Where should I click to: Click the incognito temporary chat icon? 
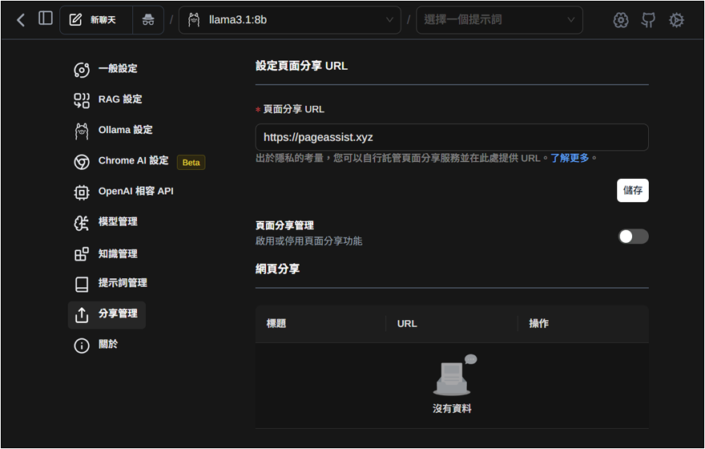tap(148, 20)
